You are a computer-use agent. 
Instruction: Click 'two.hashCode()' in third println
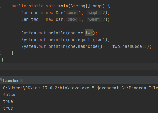point(130,46)
